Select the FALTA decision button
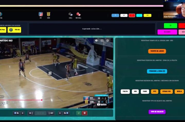Screen dimensions: 185x122 (125, 91)
